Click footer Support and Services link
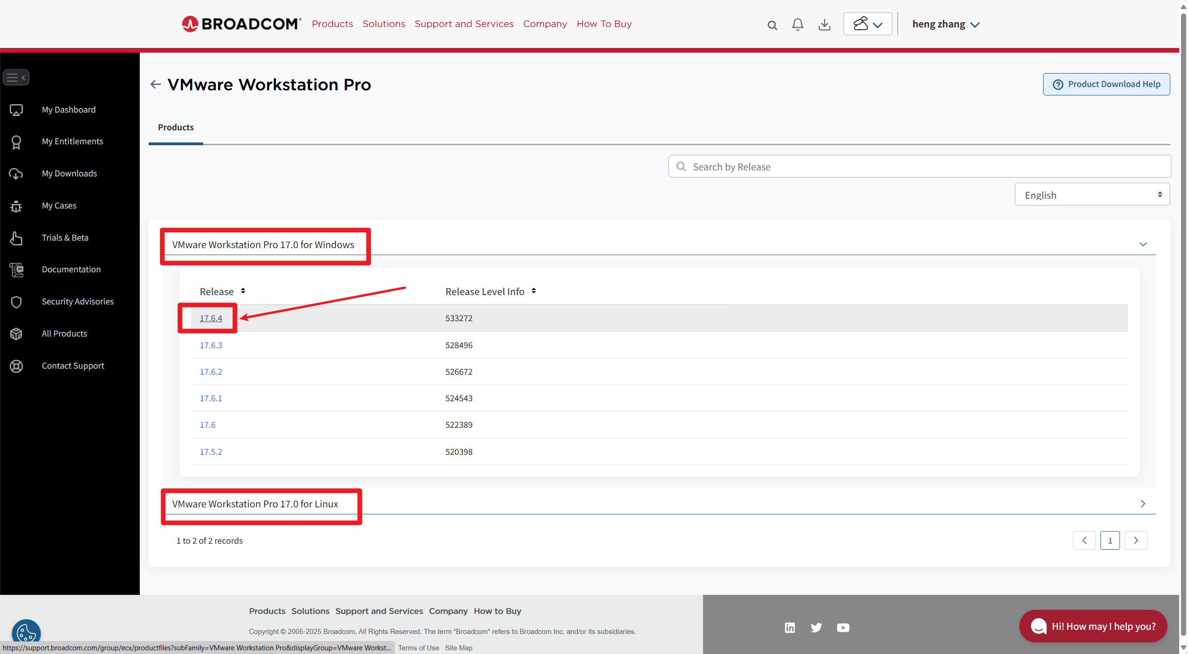Image resolution: width=1188 pixels, height=654 pixels. click(379, 611)
